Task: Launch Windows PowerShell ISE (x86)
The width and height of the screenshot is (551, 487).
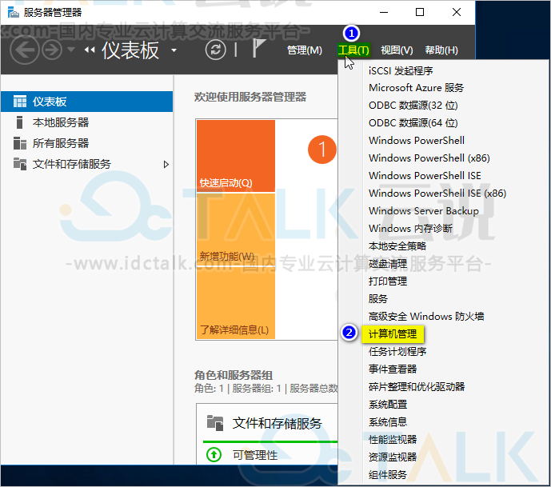Action: click(437, 194)
